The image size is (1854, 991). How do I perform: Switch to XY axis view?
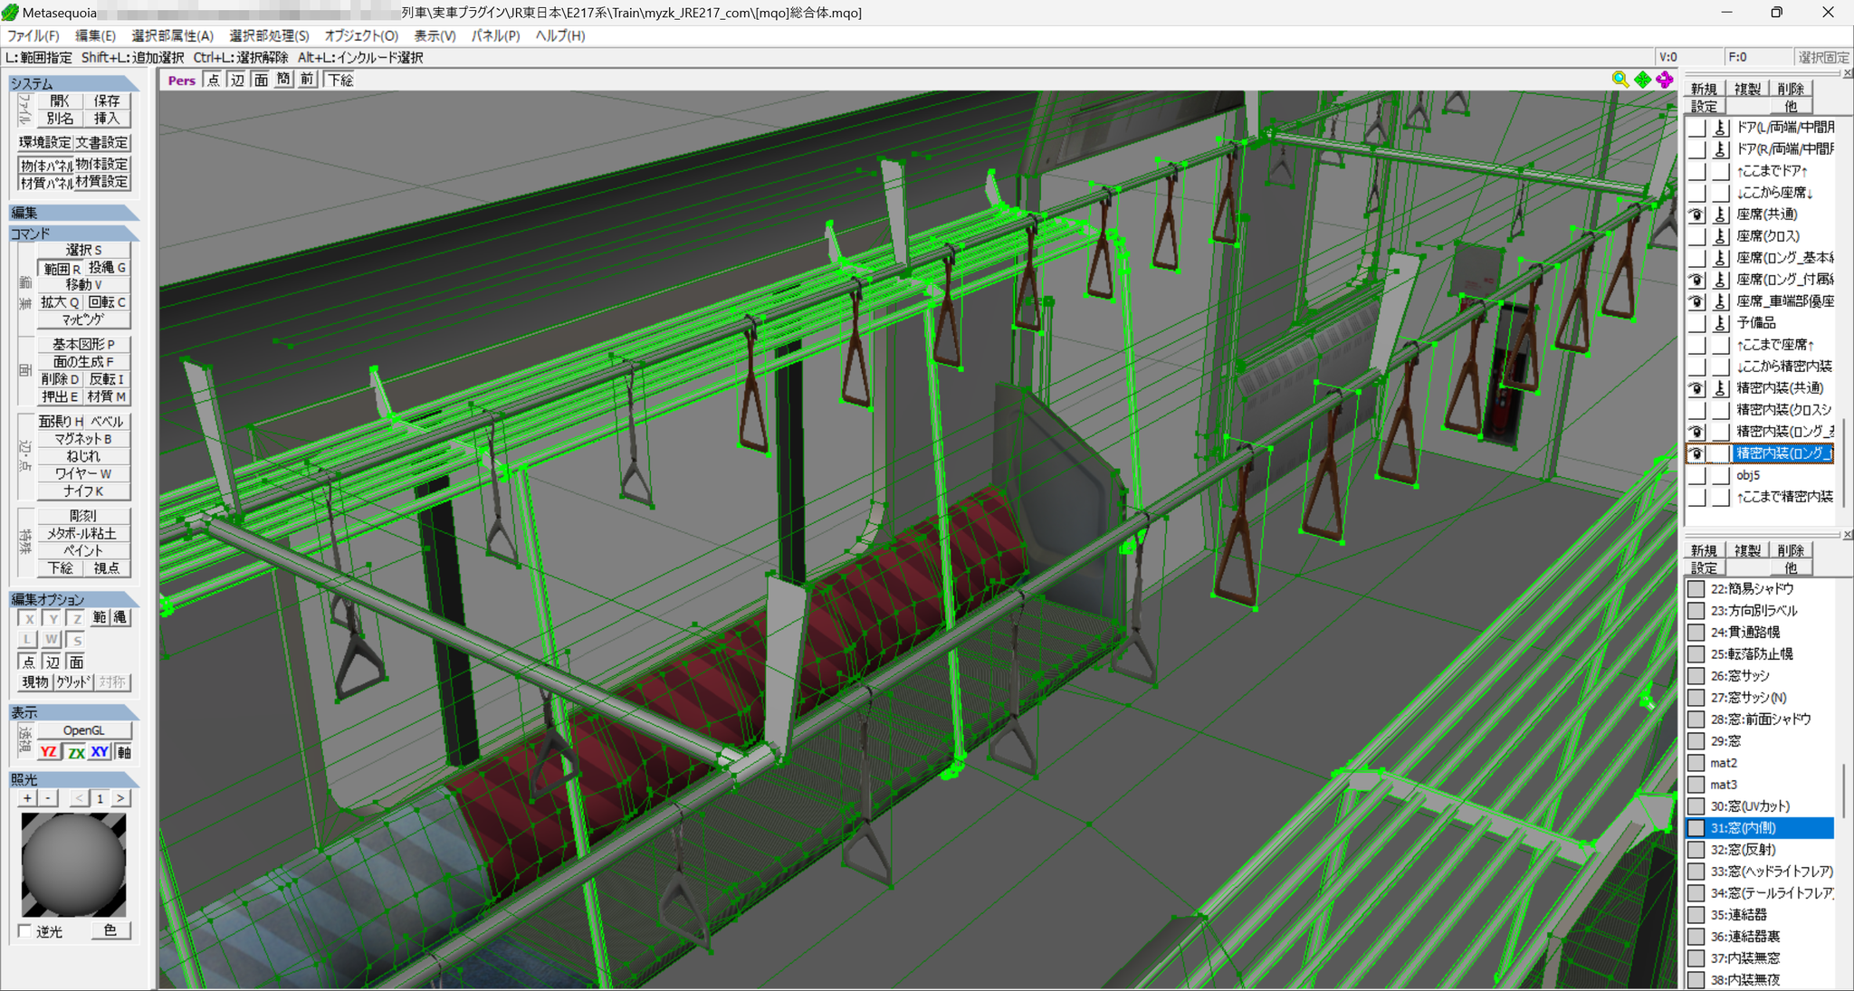[x=100, y=752]
